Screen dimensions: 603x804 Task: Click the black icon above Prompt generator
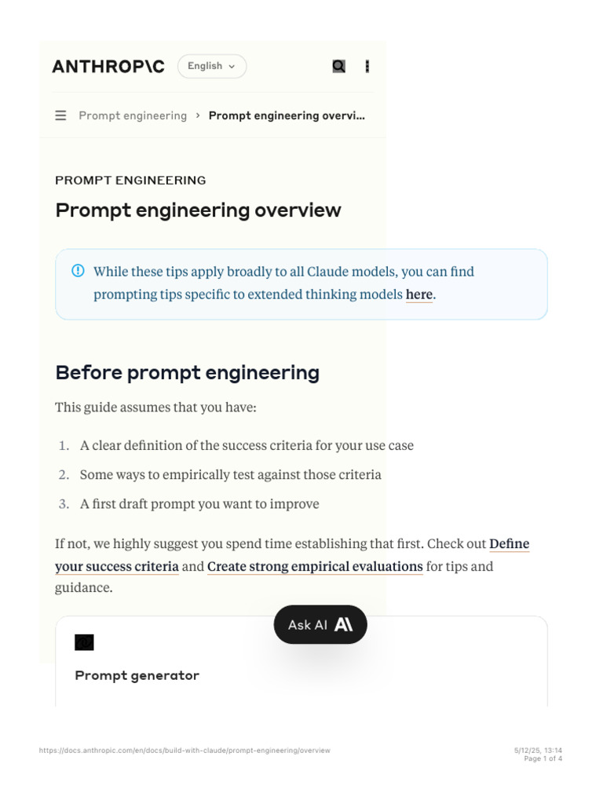(x=84, y=643)
